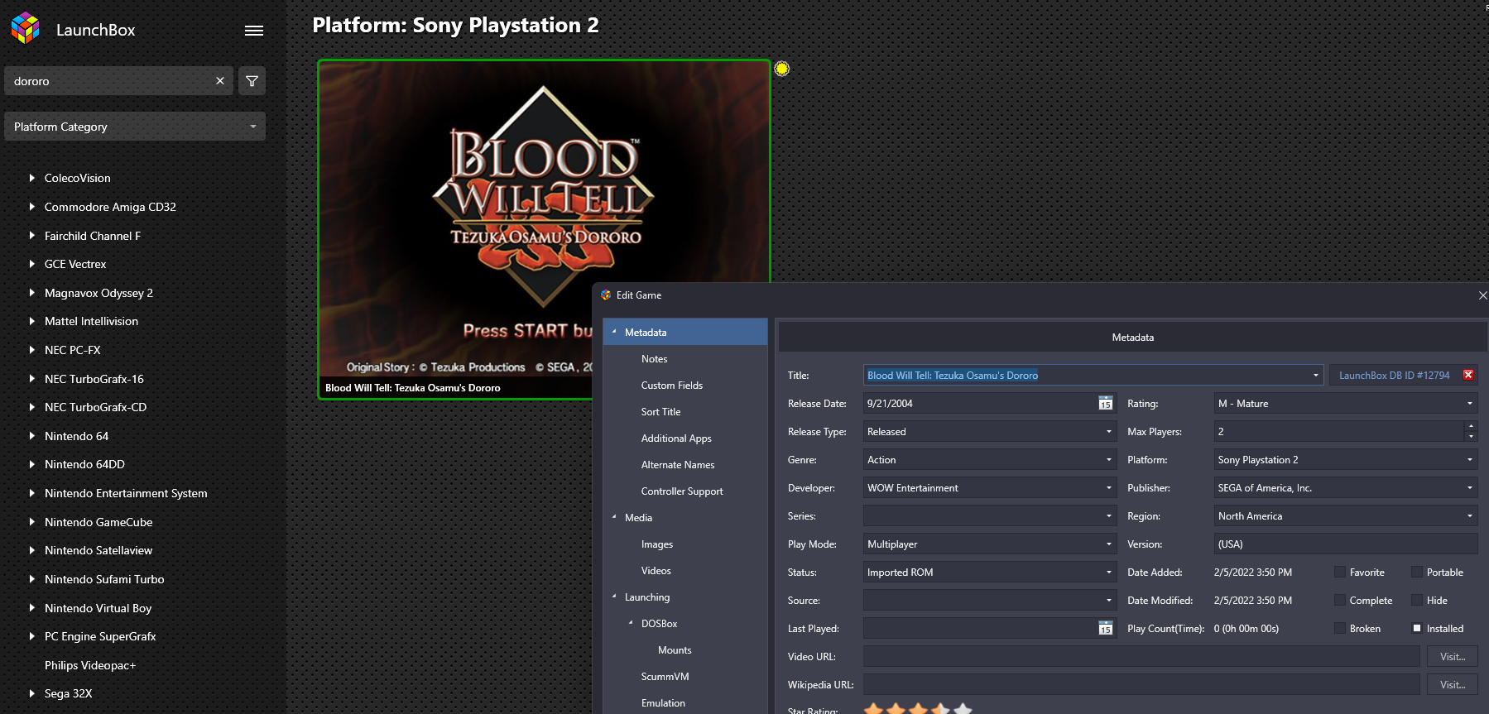Open the Images media page
The width and height of the screenshot is (1489, 714).
click(657, 544)
